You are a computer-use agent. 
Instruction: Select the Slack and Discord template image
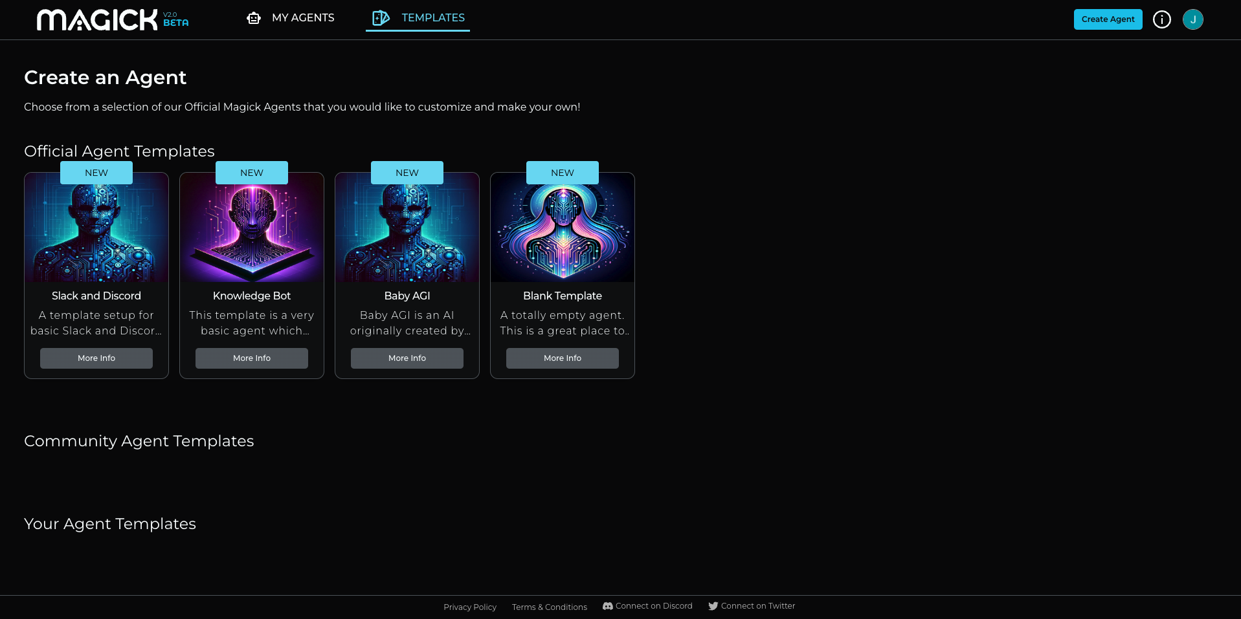pyautogui.click(x=96, y=233)
